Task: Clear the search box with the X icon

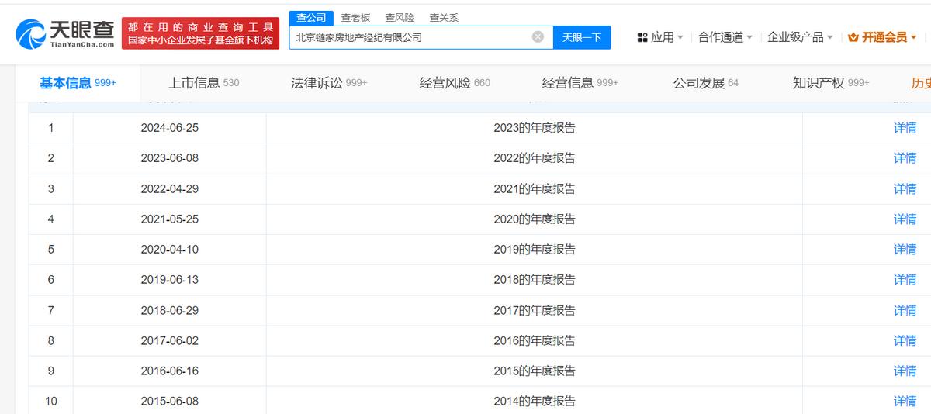Action: point(538,36)
